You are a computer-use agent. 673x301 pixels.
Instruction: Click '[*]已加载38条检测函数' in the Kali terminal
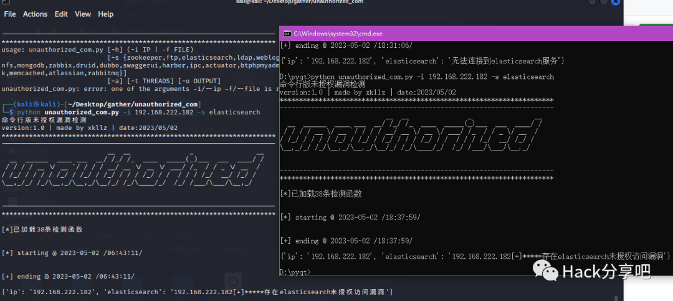[42, 229]
